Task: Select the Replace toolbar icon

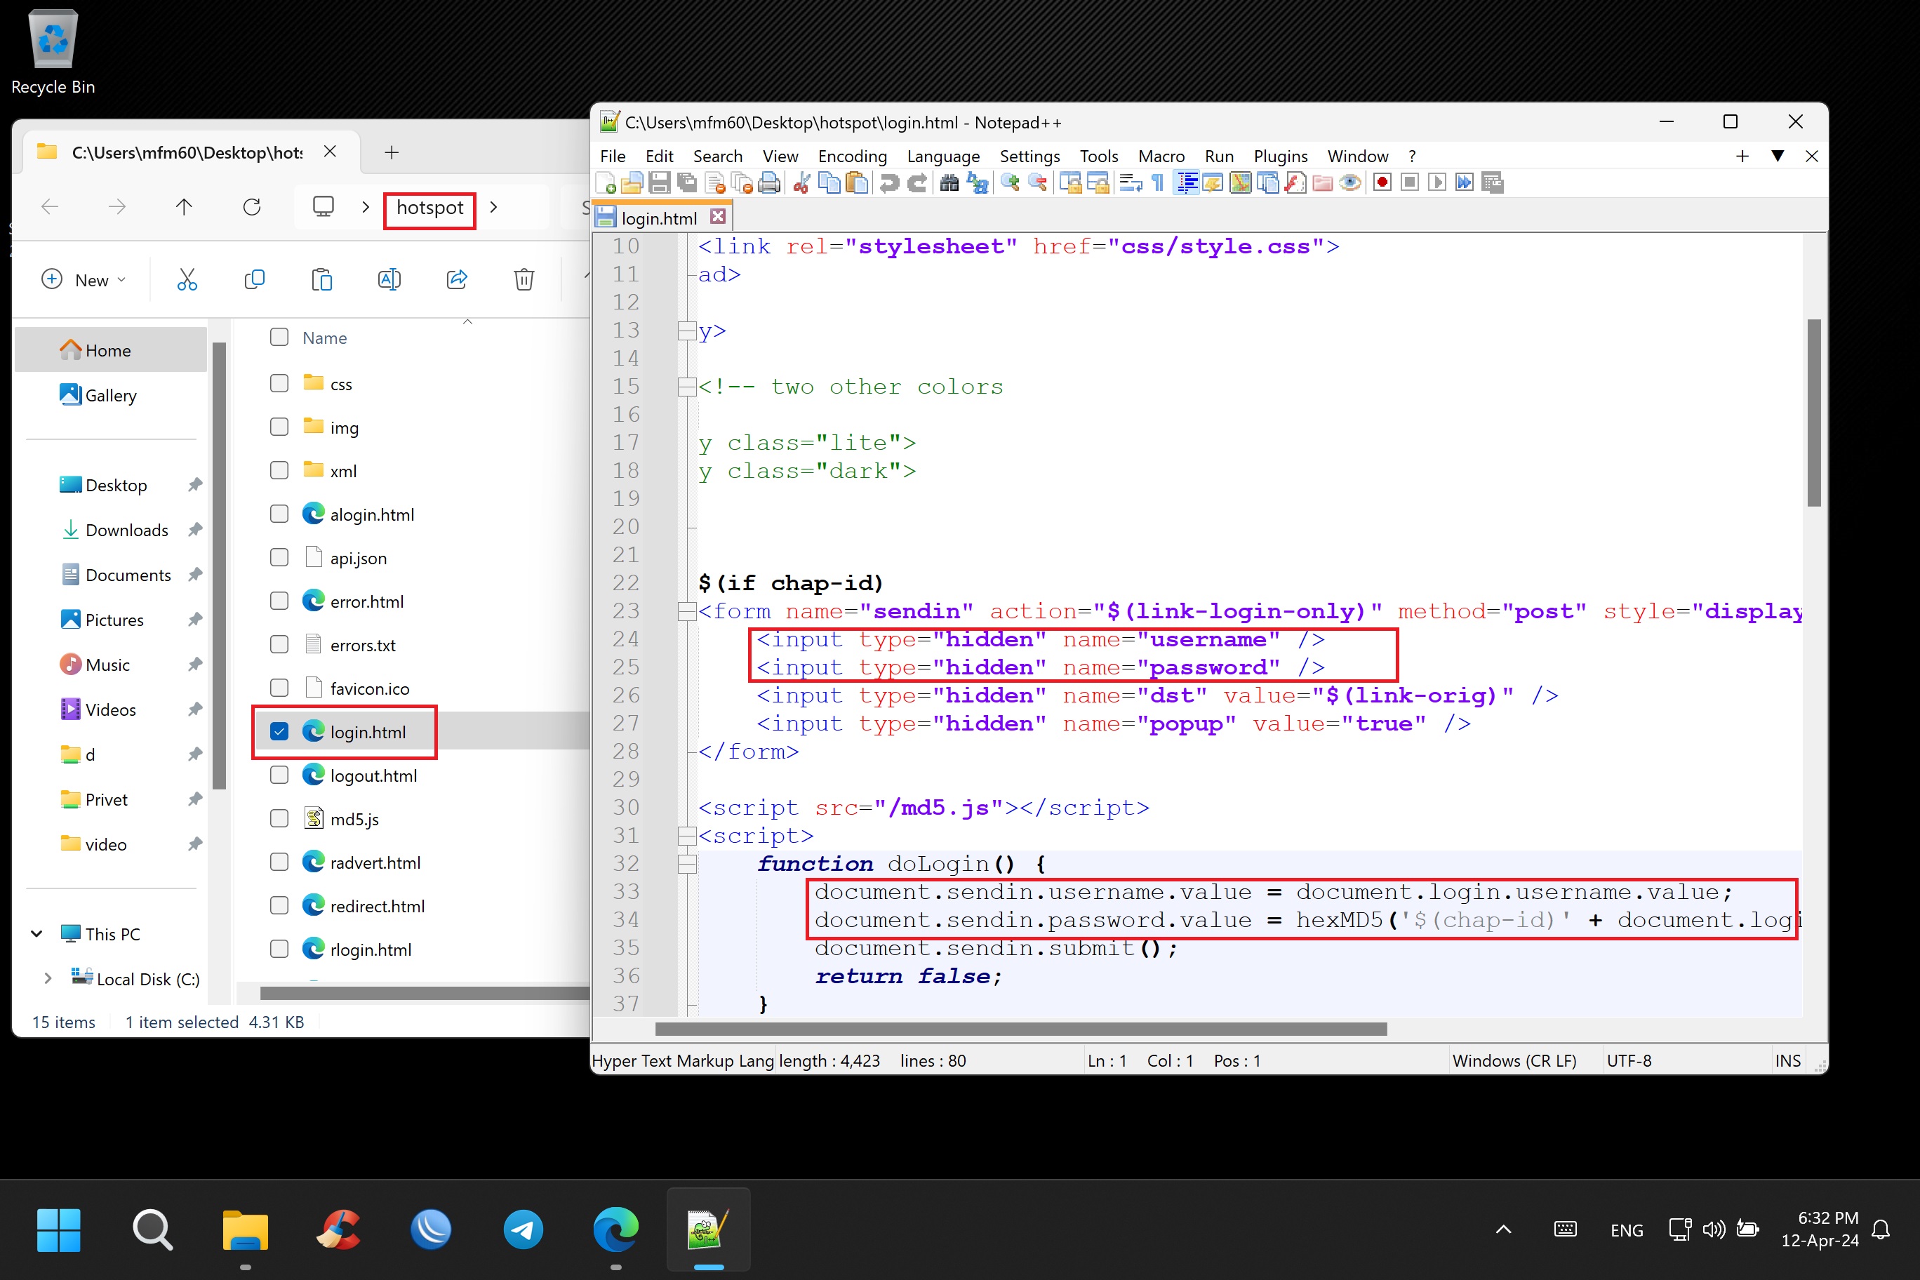Action: [977, 183]
